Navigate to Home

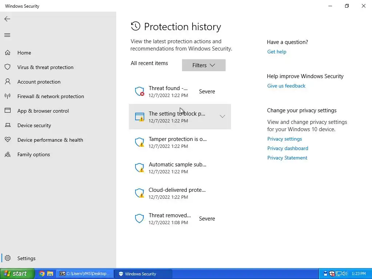coord(24,53)
